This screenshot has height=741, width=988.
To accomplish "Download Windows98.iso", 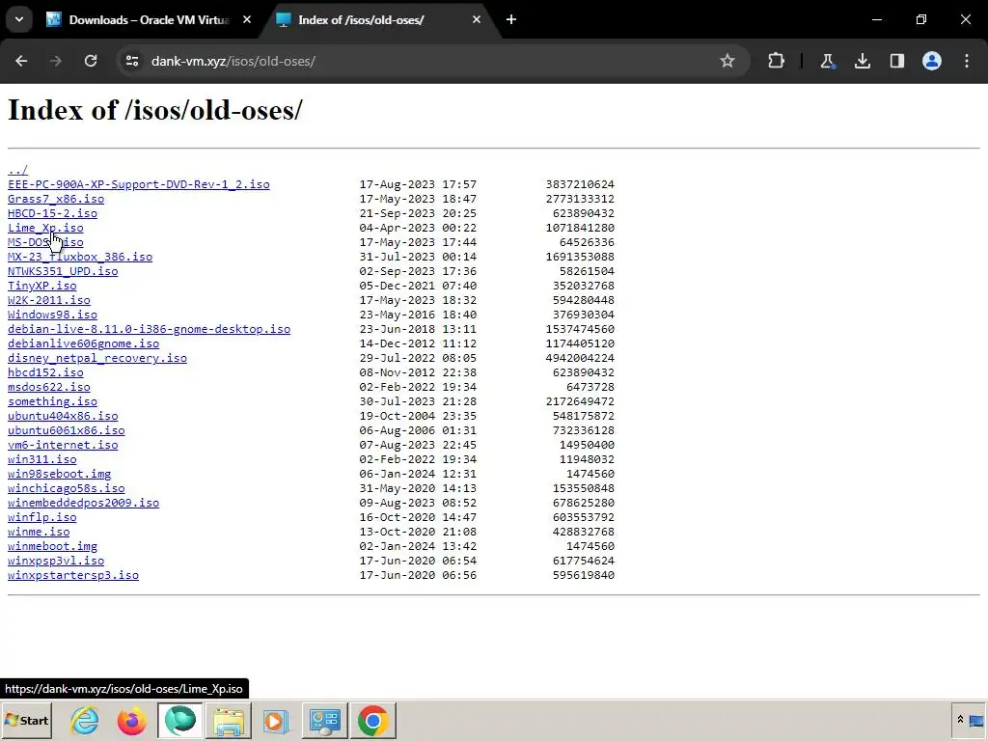I will coord(52,316).
